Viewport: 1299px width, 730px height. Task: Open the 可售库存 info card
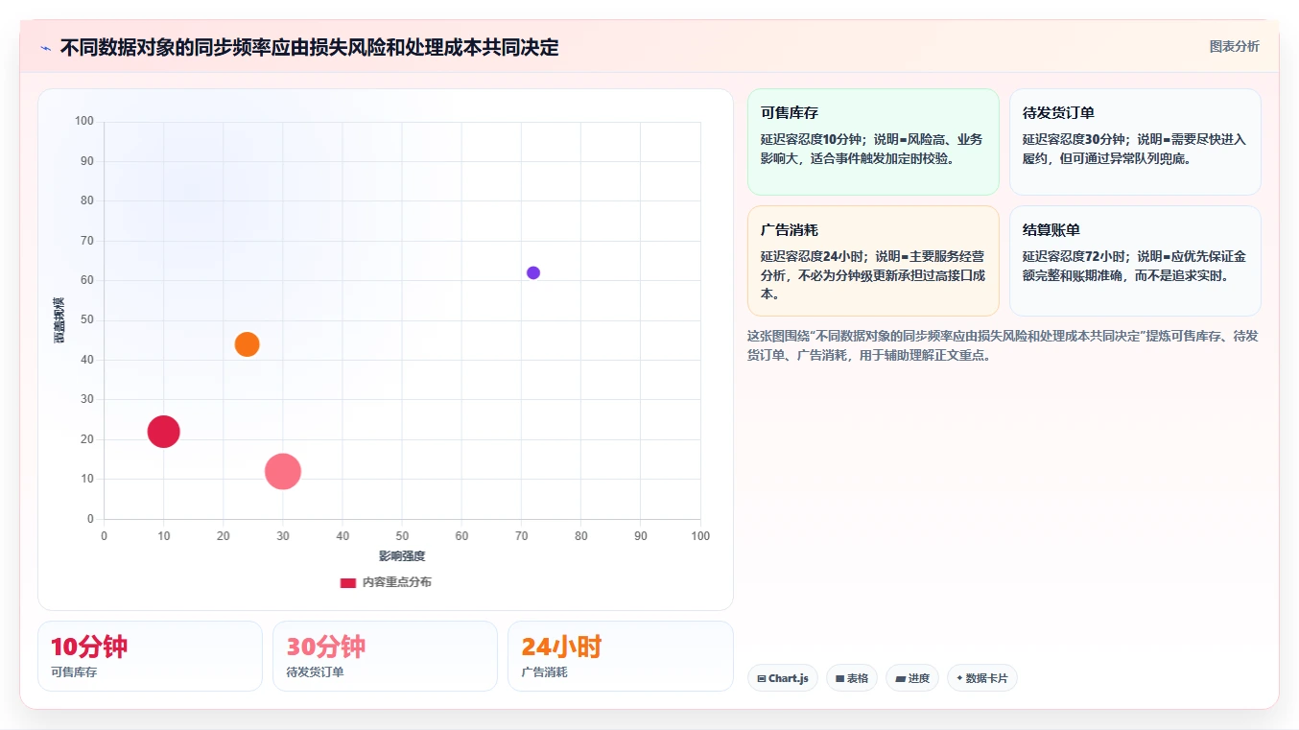pos(873,142)
